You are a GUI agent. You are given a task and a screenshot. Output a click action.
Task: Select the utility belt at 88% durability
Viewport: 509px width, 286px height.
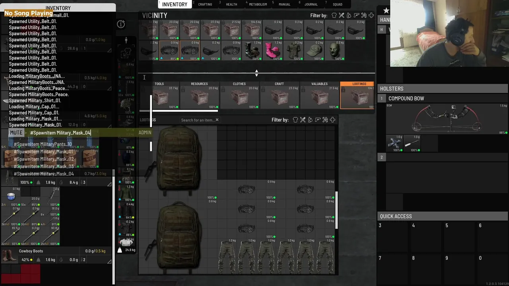pos(169,50)
